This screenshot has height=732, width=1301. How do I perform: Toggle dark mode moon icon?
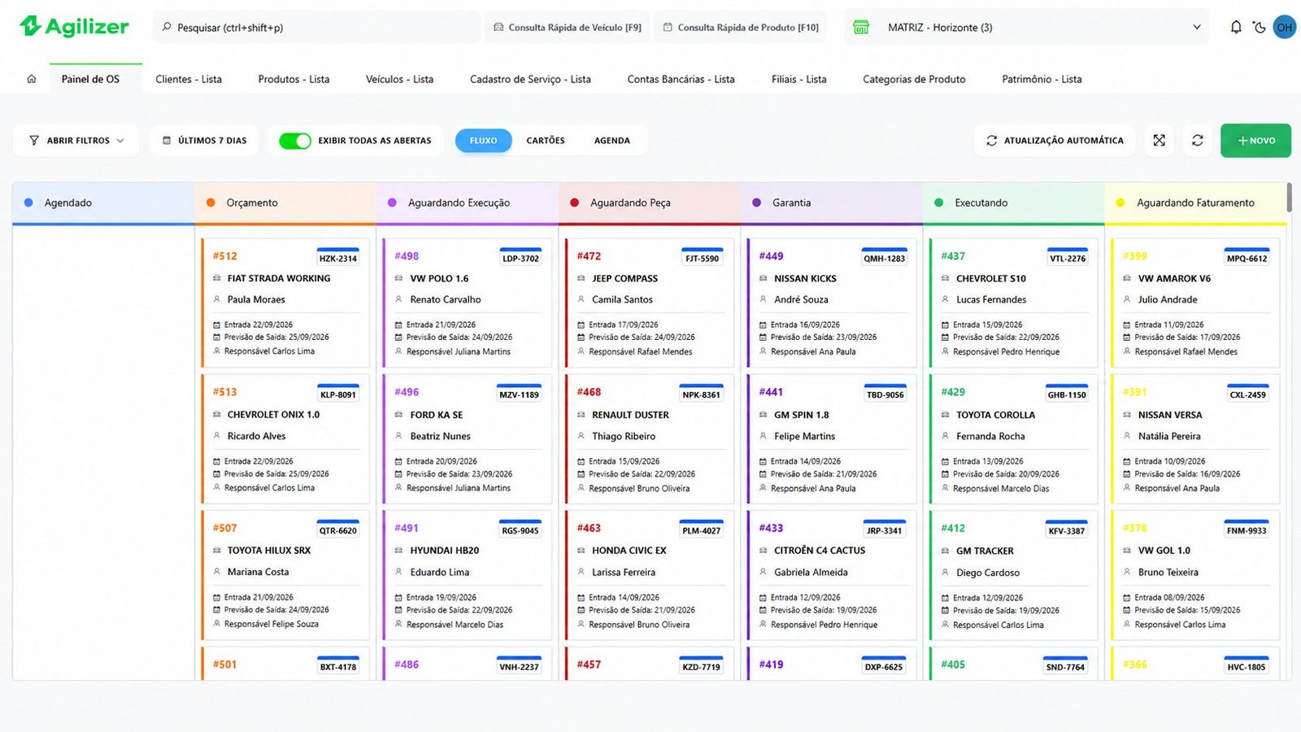(1260, 27)
